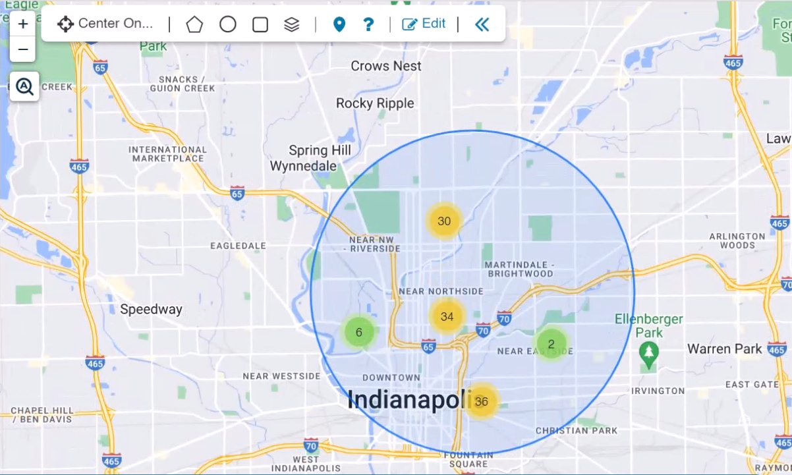Click the Downtown label
The width and height of the screenshot is (792, 475).
(x=391, y=377)
